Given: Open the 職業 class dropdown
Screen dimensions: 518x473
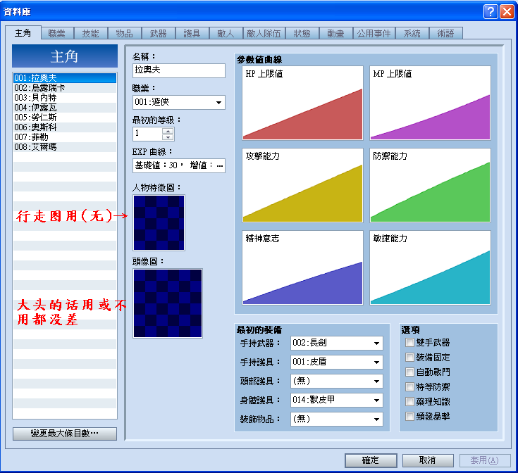Looking at the screenshot, I should (179, 102).
